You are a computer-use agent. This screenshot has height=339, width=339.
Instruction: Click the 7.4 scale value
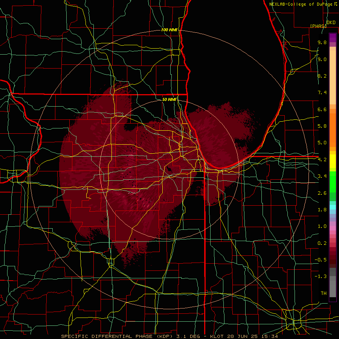point(322,93)
